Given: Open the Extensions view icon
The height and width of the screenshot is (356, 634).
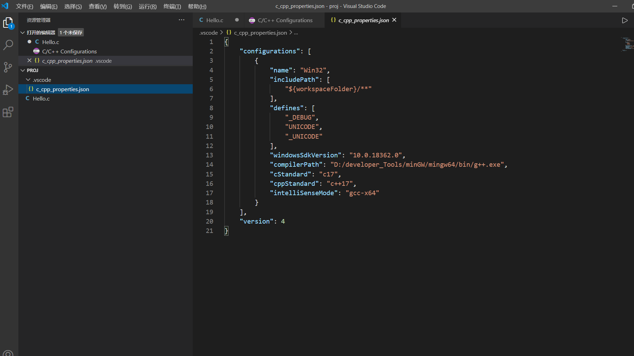Looking at the screenshot, I should [x=8, y=112].
